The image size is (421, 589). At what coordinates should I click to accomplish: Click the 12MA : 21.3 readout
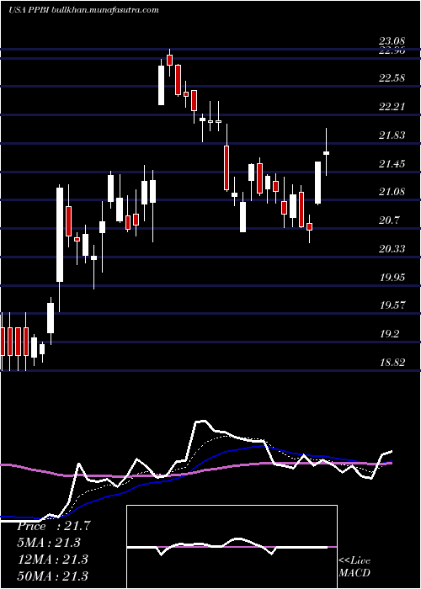[x=52, y=559]
